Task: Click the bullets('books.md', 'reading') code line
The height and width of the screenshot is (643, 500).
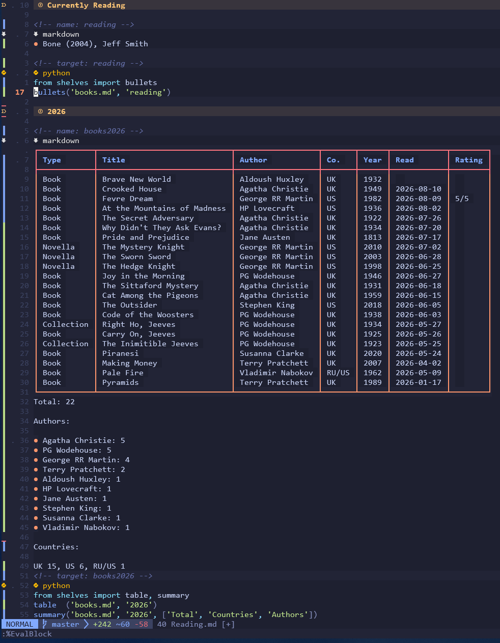Action: coord(102,92)
